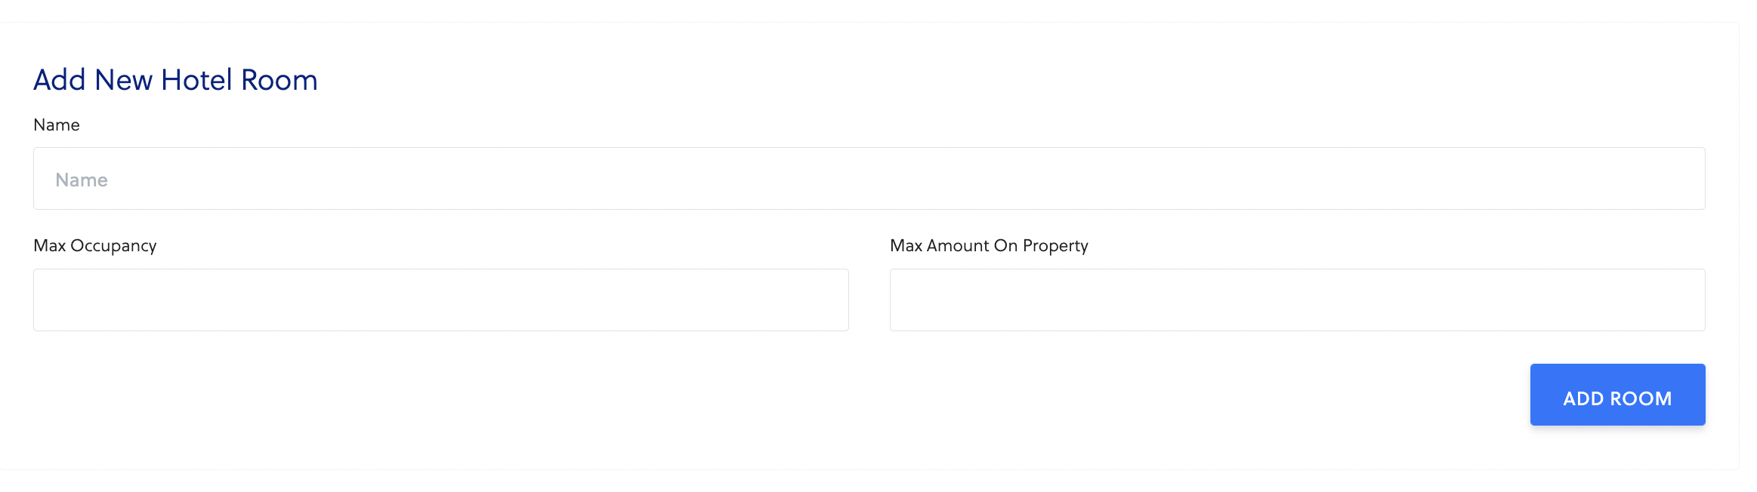Screen dimensions: 1757x492
Task: Click the "Add New Hotel Room" heading
Action: [x=175, y=80]
